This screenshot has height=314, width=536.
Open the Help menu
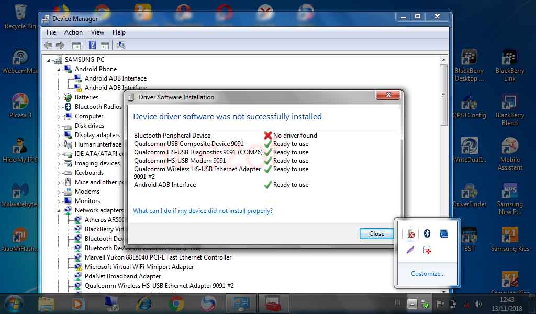(x=119, y=32)
